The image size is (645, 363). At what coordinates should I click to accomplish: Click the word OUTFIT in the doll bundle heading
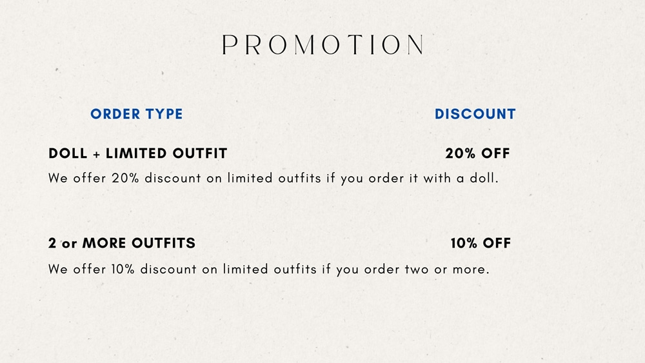(x=200, y=153)
